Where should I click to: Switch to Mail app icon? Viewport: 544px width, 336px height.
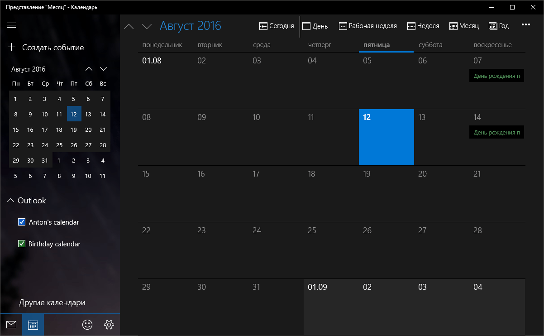[x=11, y=325]
